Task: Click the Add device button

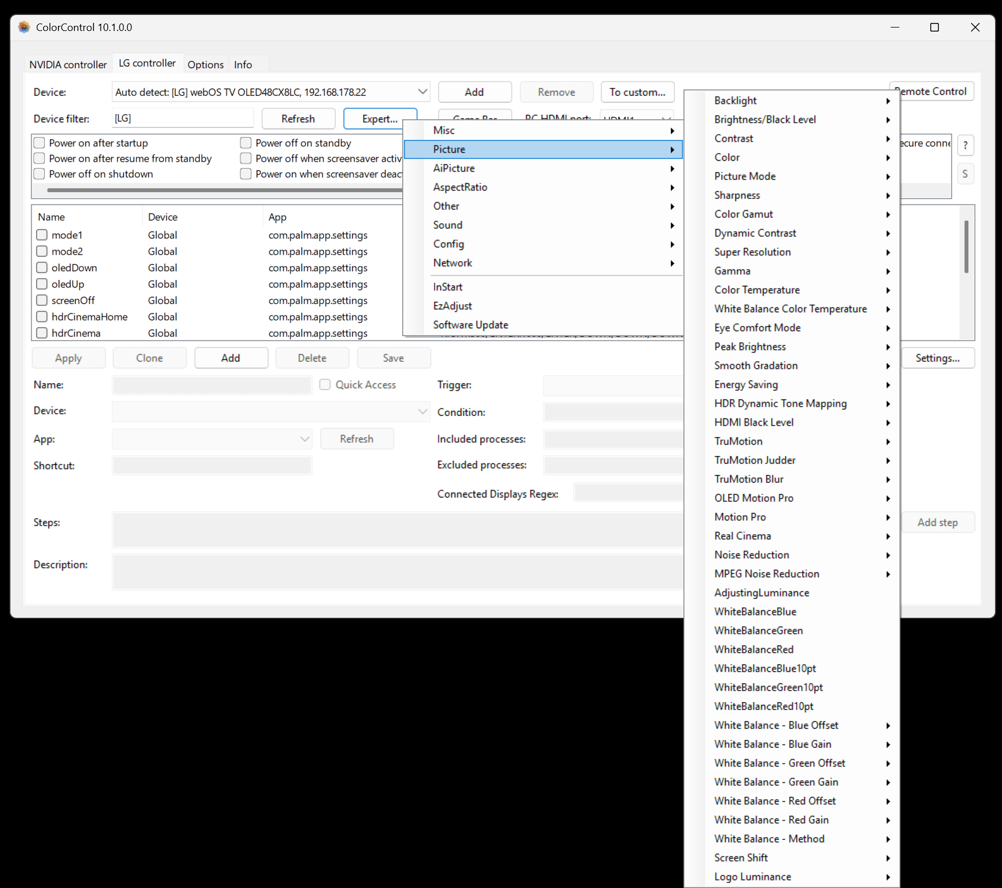Action: pos(475,92)
